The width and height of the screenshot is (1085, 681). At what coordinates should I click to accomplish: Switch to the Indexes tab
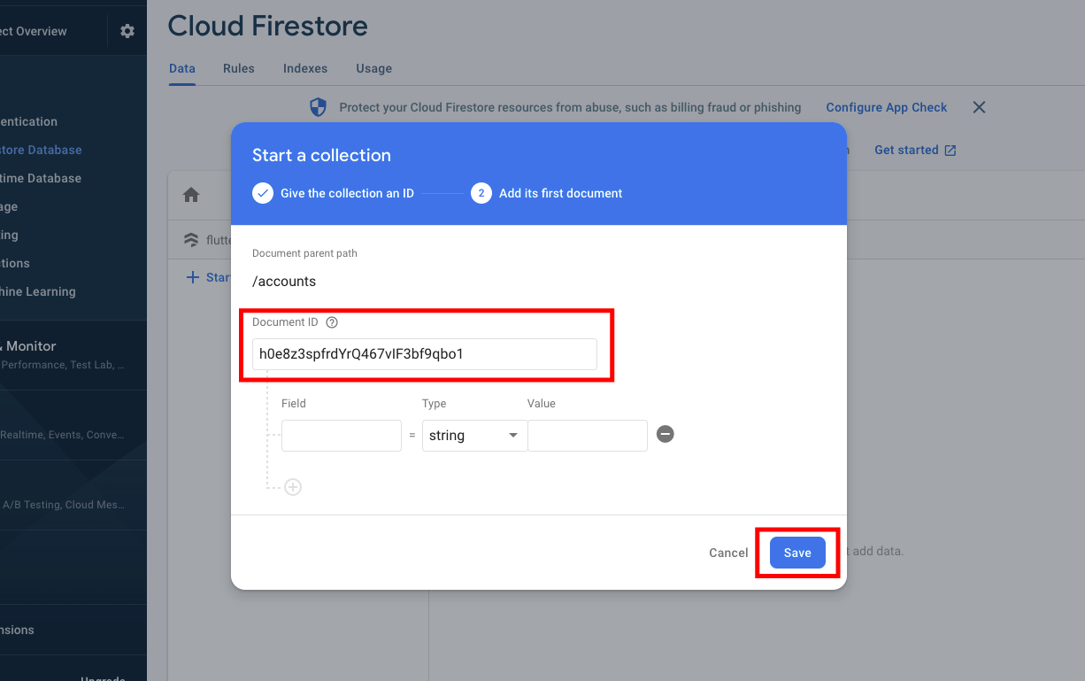coord(305,68)
